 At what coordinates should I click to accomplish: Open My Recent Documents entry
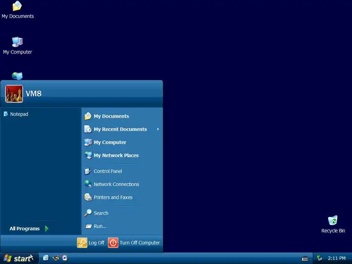pyautogui.click(x=122, y=129)
